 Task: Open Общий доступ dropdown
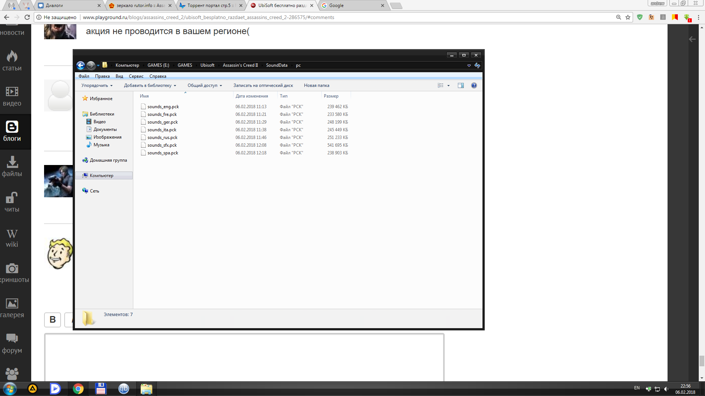click(205, 85)
